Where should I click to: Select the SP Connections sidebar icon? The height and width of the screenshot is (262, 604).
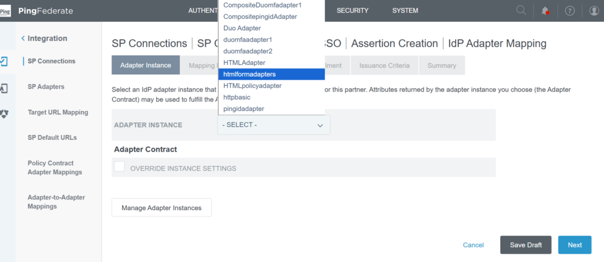pyautogui.click(x=4, y=61)
